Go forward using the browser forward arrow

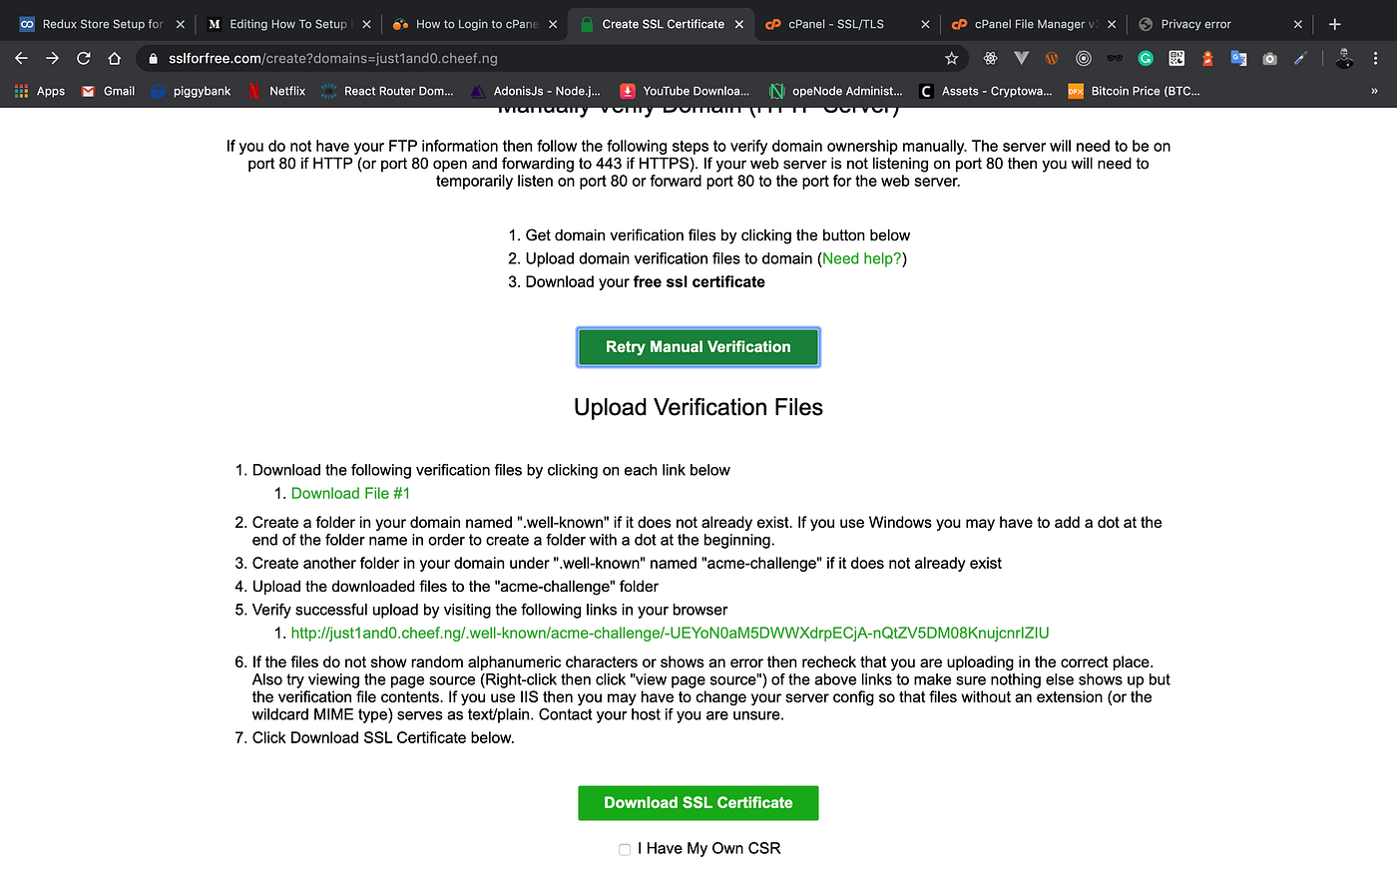pyautogui.click(x=53, y=58)
